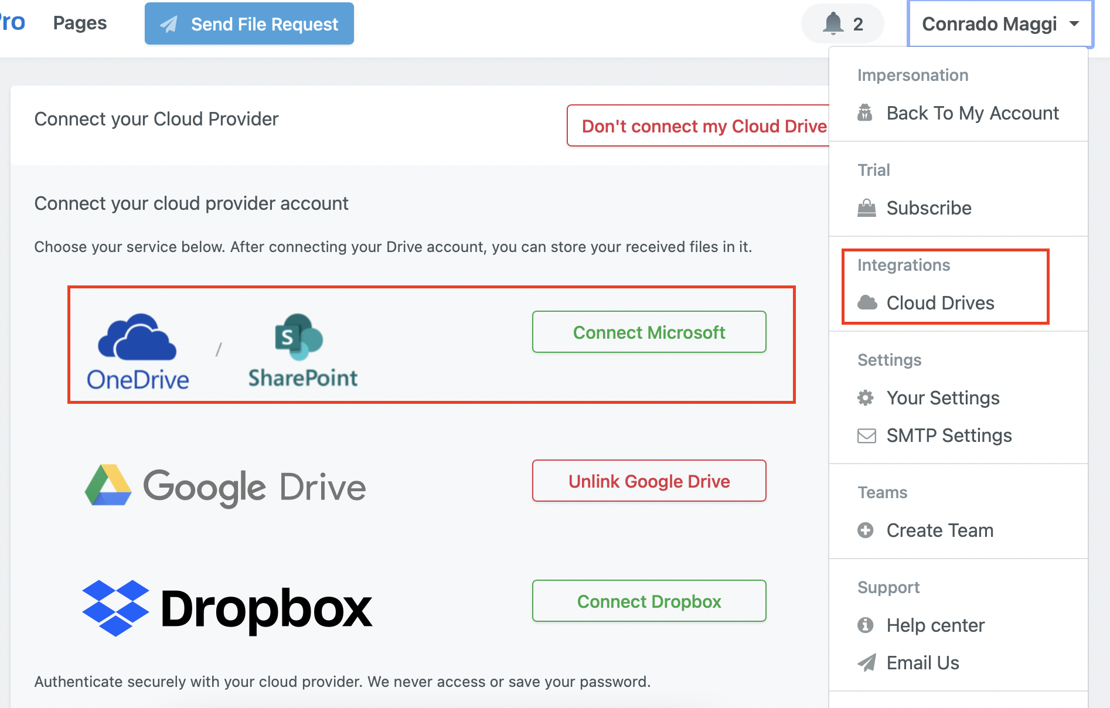
Task: Click the paper plane icon beside Email Us
Action: pos(866,663)
